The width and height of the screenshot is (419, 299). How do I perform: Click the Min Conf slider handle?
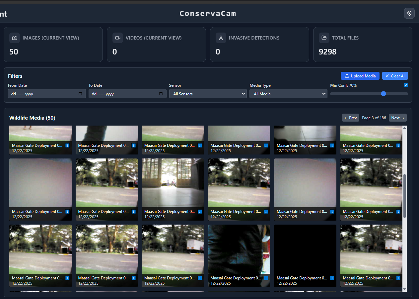click(384, 94)
